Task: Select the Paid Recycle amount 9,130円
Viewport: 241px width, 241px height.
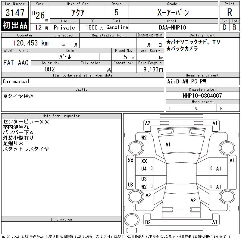Action: click(x=153, y=70)
